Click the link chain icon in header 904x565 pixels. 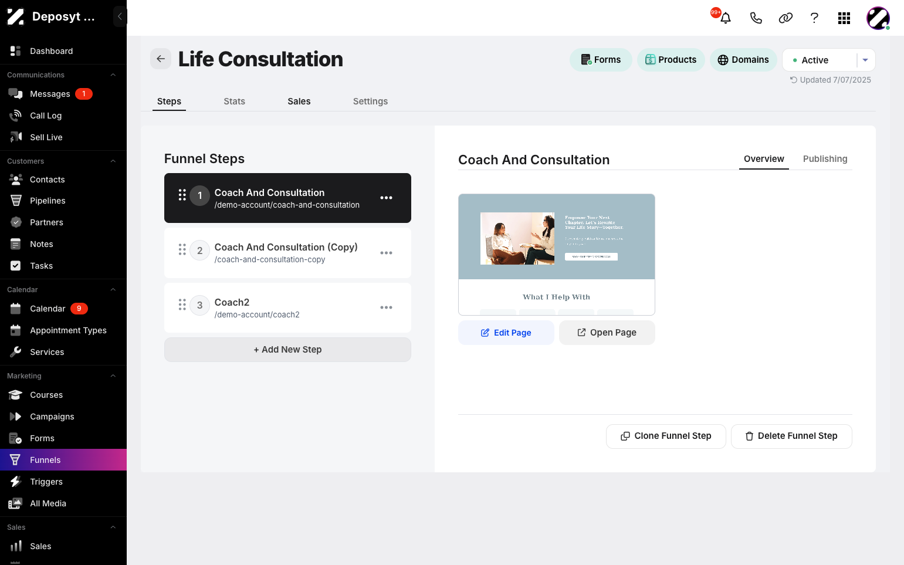tap(786, 18)
